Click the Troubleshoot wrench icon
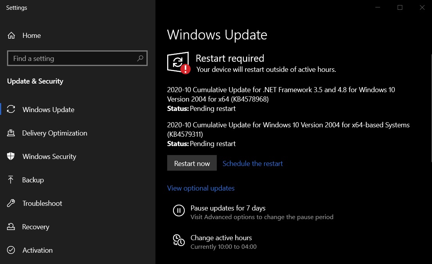Screen dimensions: 432x264 point(11,203)
